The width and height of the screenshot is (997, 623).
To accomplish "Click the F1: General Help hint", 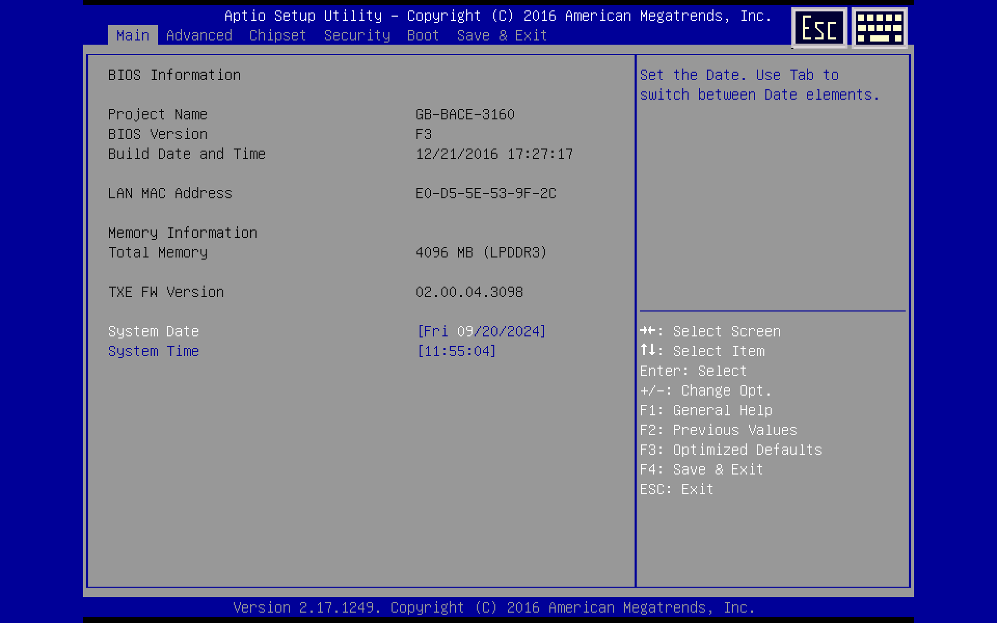I will tap(706, 410).
